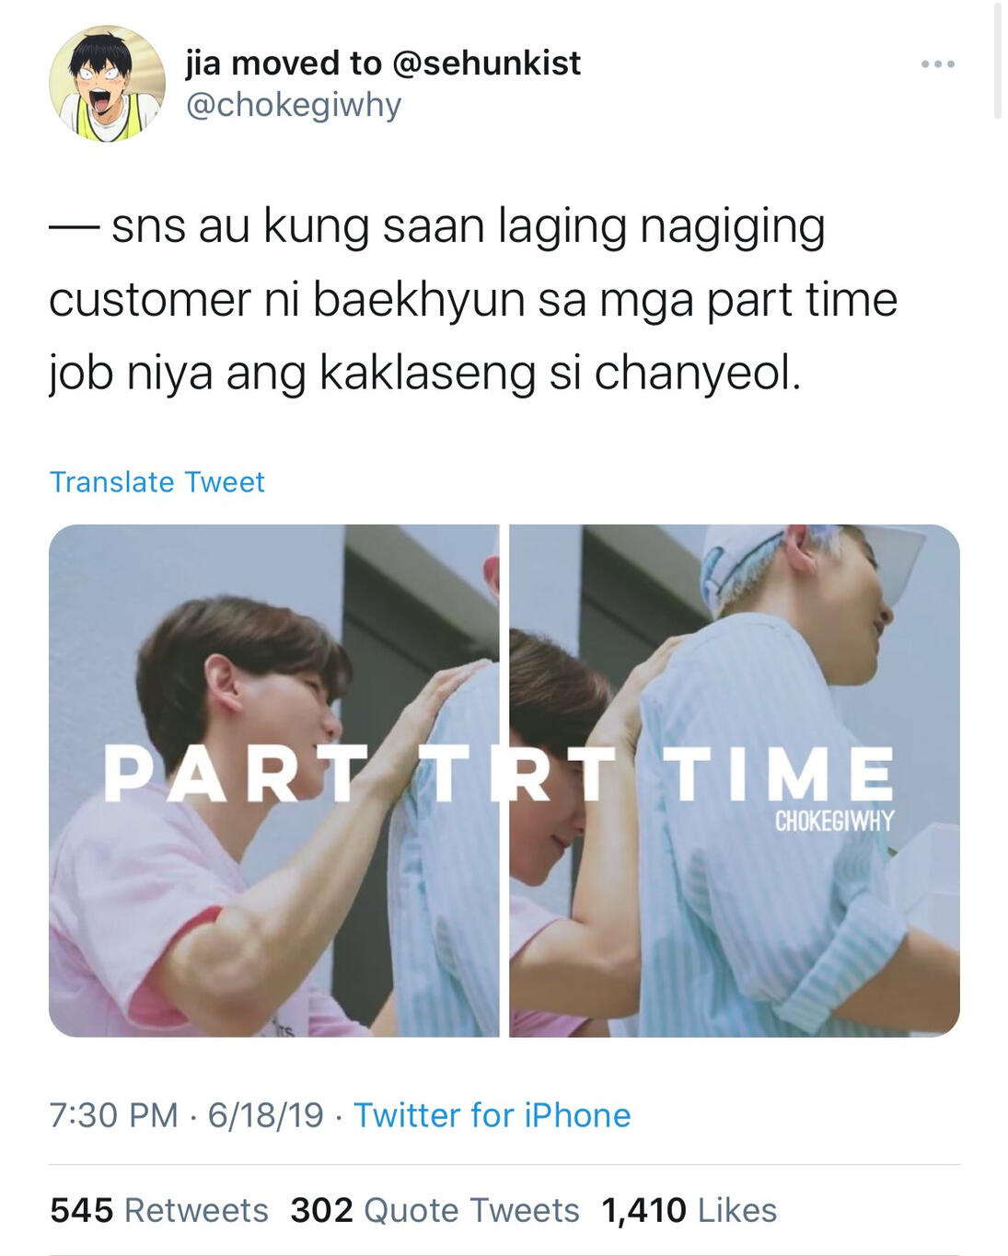Open the tweet's three-dot more options menu
Viewport: 1008px width, 1256px height.
pos(937,64)
